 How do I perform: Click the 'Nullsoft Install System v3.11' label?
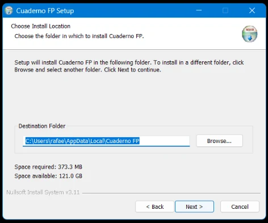click(43, 192)
